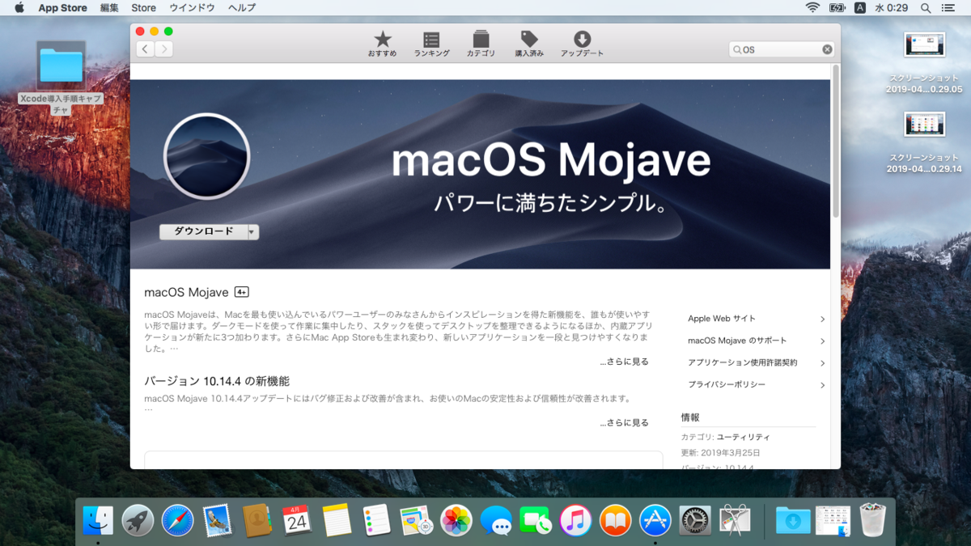Open the dropdown arrow beside ダウンロード
Viewport: 971px width, 546px height.
[x=252, y=232]
